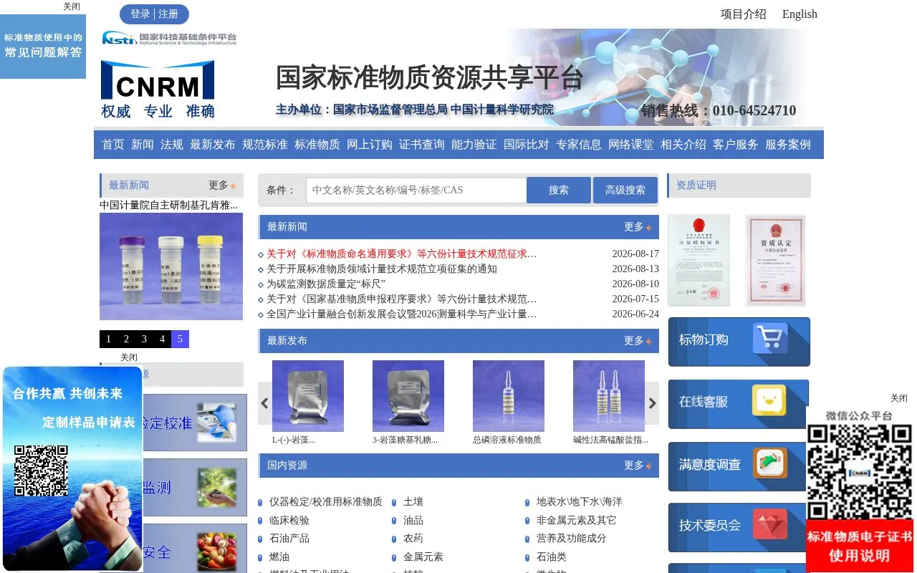Open news 为碳监测数据质量定“标尺”
917x573 pixels.
[326, 284]
